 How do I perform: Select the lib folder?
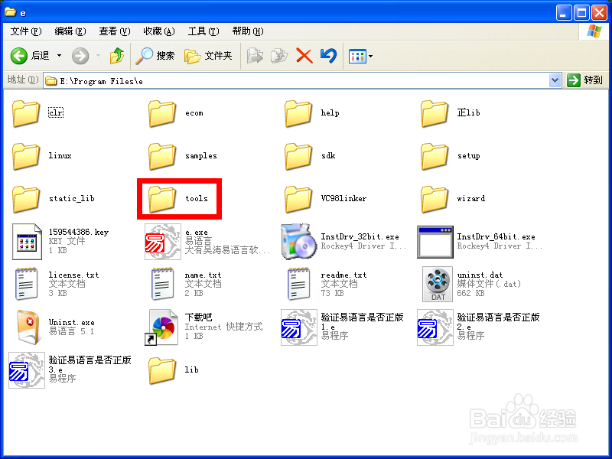click(x=174, y=370)
